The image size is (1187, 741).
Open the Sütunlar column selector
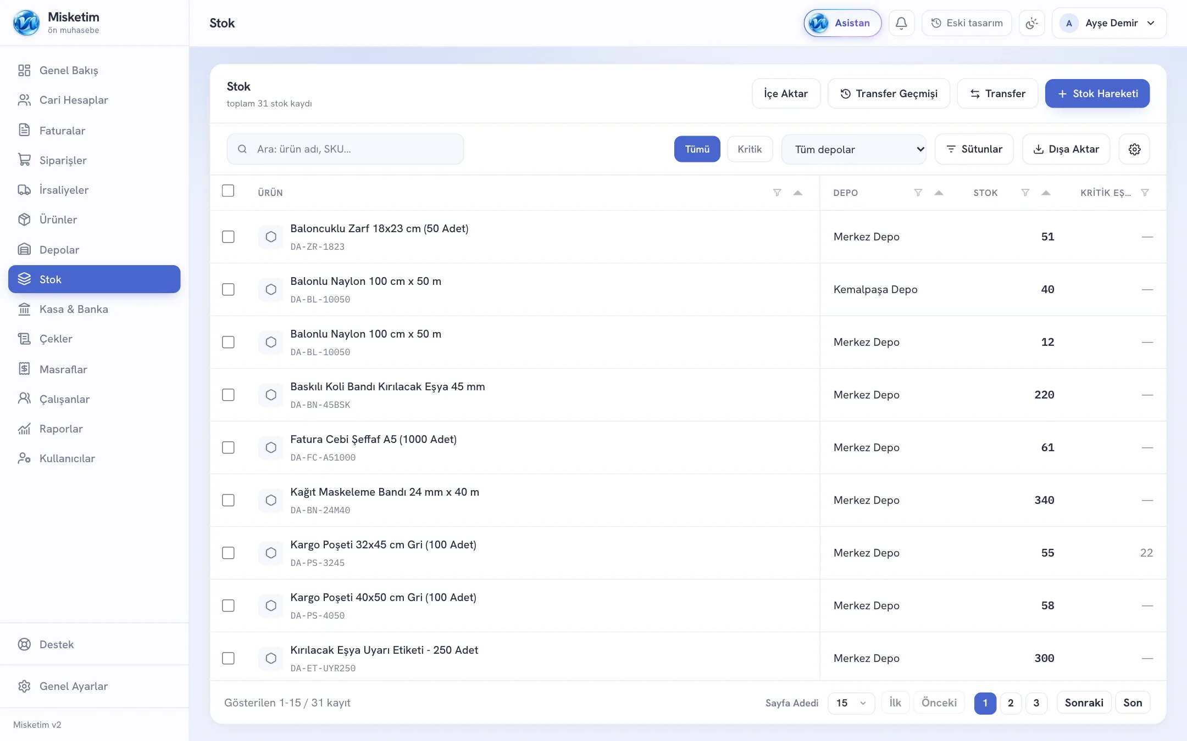(x=974, y=149)
